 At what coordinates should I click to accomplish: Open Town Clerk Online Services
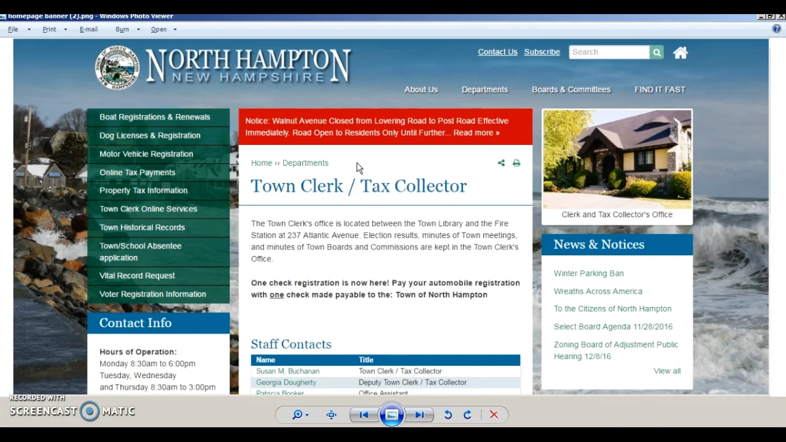pyautogui.click(x=158, y=209)
